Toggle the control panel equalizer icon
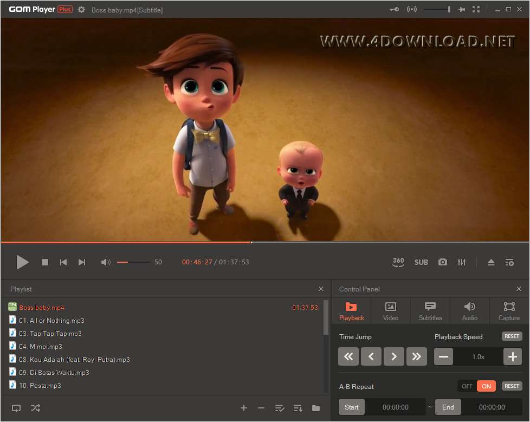Screen dimensions: 530x422 click(x=462, y=262)
